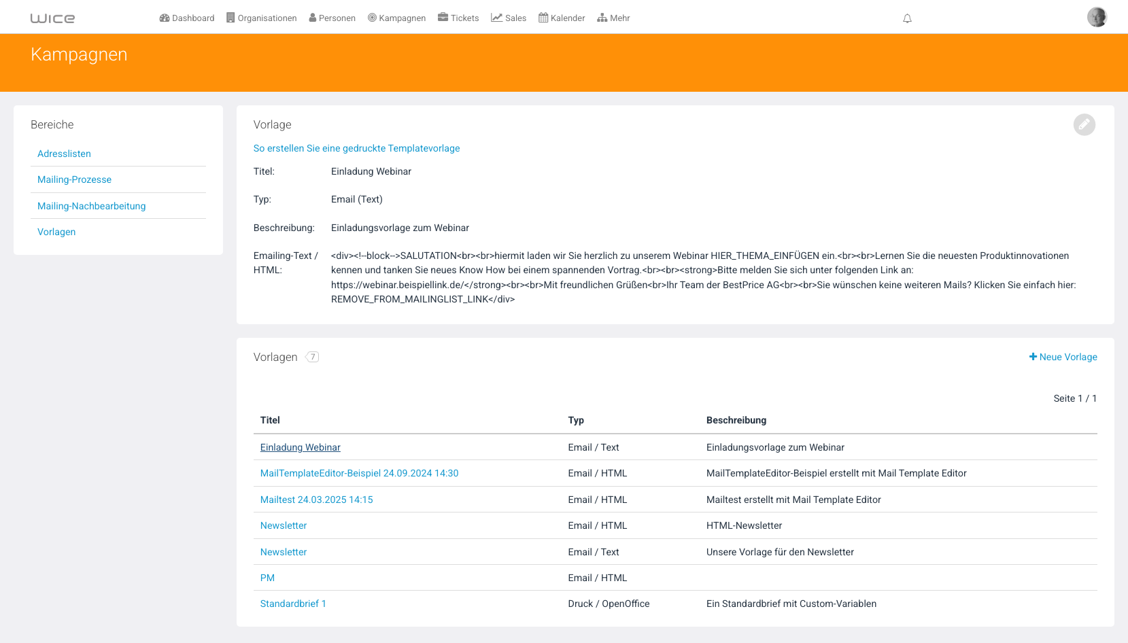Open the printed template help link
Image resolution: width=1128 pixels, height=643 pixels.
tap(356, 148)
